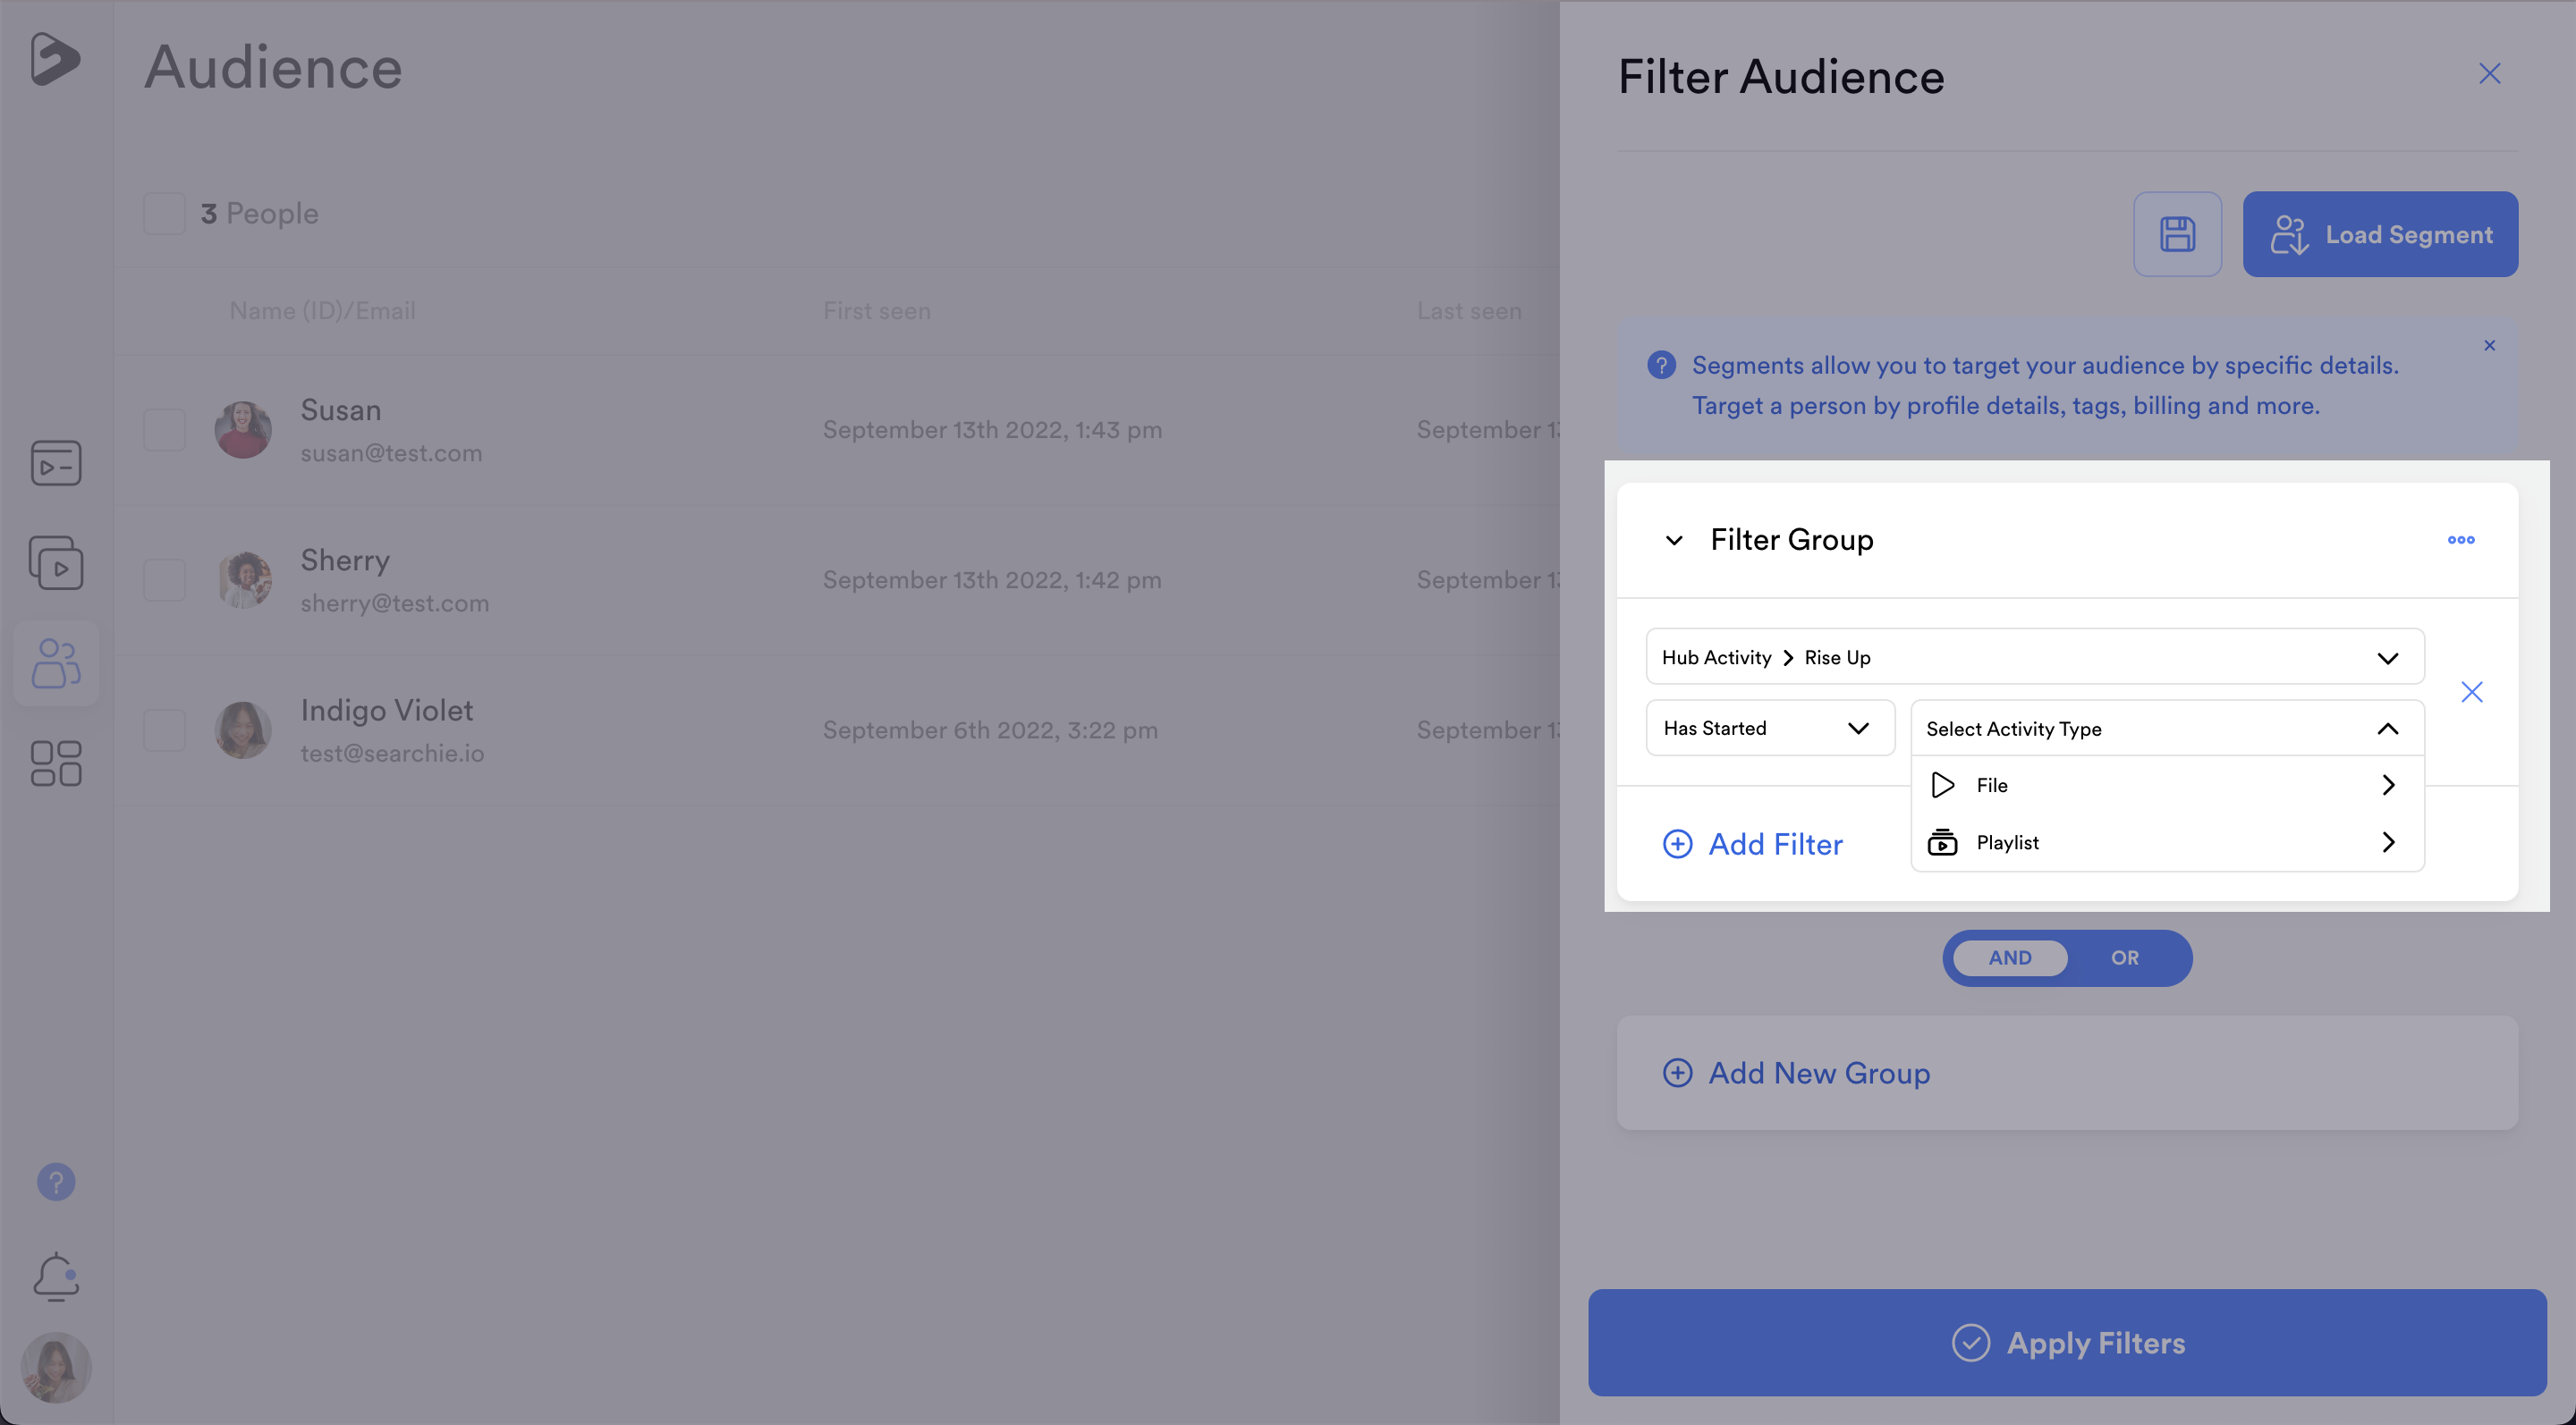This screenshot has width=2576, height=1425.
Task: Open the notifications bell icon
Action: tap(56, 1276)
